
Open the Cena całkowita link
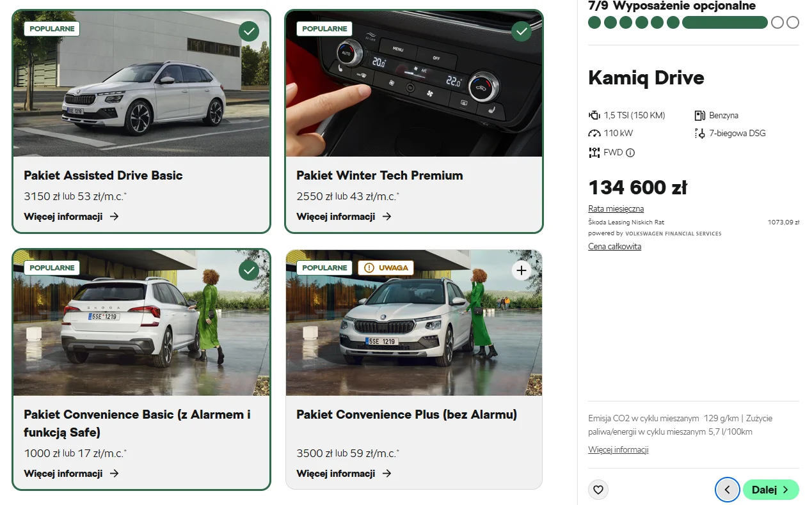(x=614, y=247)
